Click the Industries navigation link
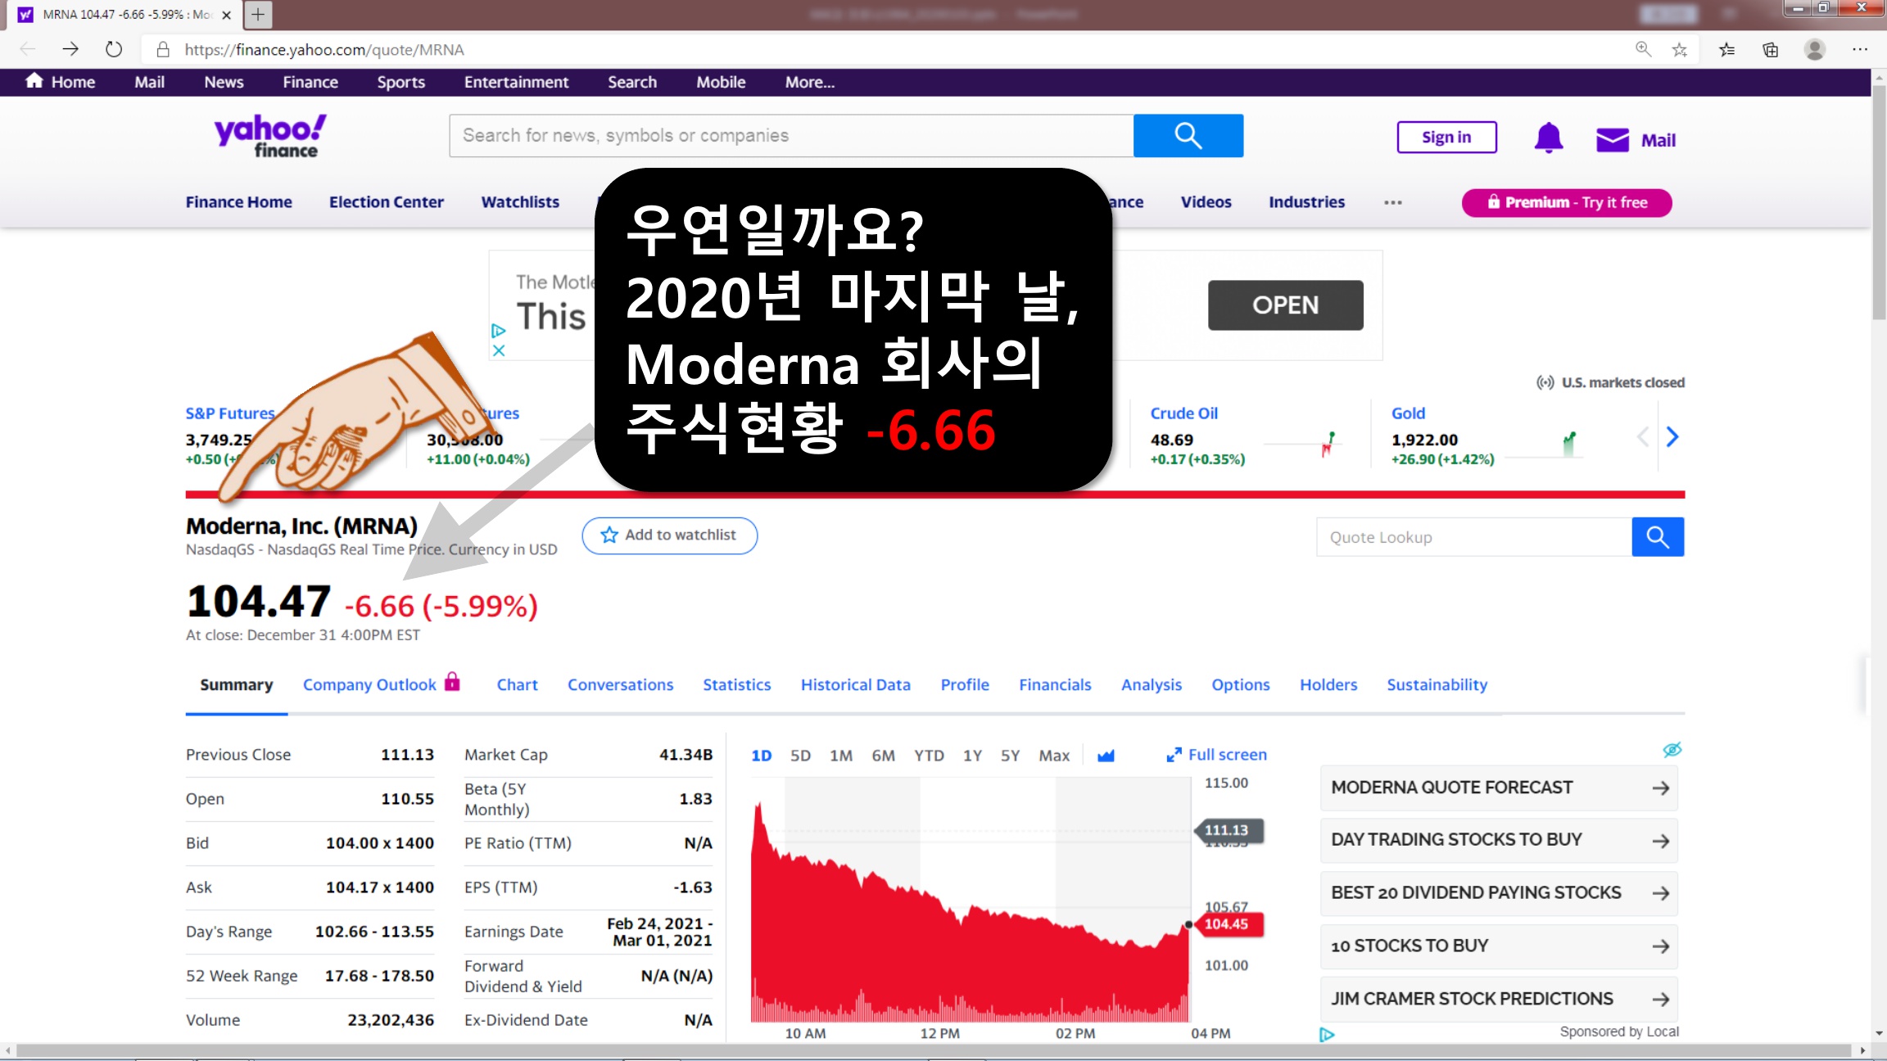This screenshot has width=1887, height=1061. [1306, 202]
